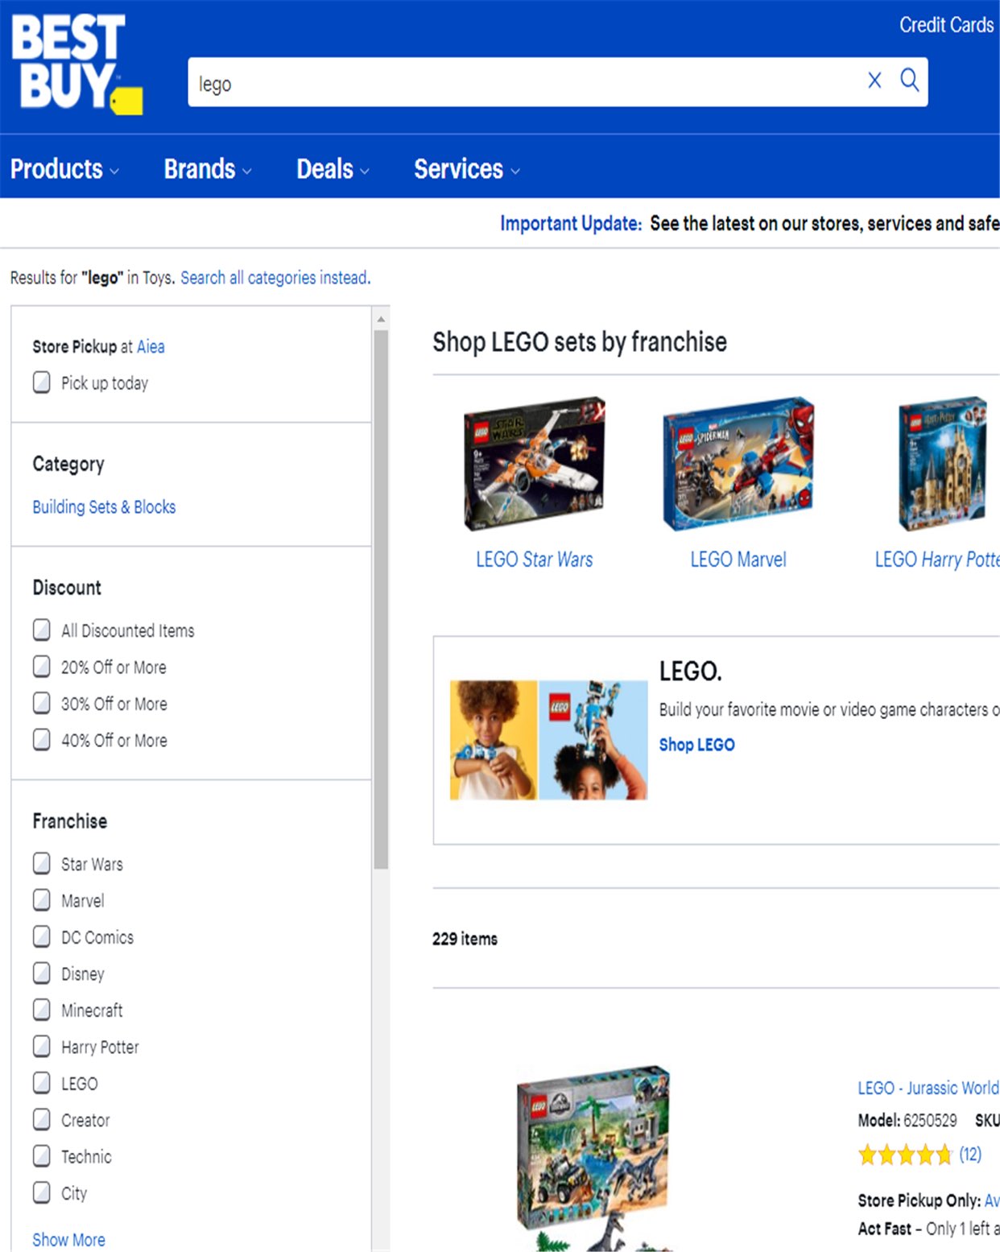
Task: Click Search all categories instead
Action: pyautogui.click(x=275, y=278)
